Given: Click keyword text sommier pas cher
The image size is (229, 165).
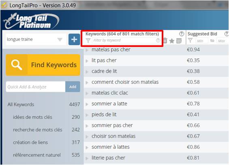Looking at the screenshot, I should (x=112, y=125).
